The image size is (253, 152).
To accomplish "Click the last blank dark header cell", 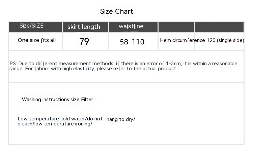I will (x=219, y=27).
